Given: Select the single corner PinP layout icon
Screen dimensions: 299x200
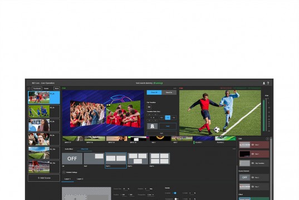Looking at the screenshot, I should (94, 159).
